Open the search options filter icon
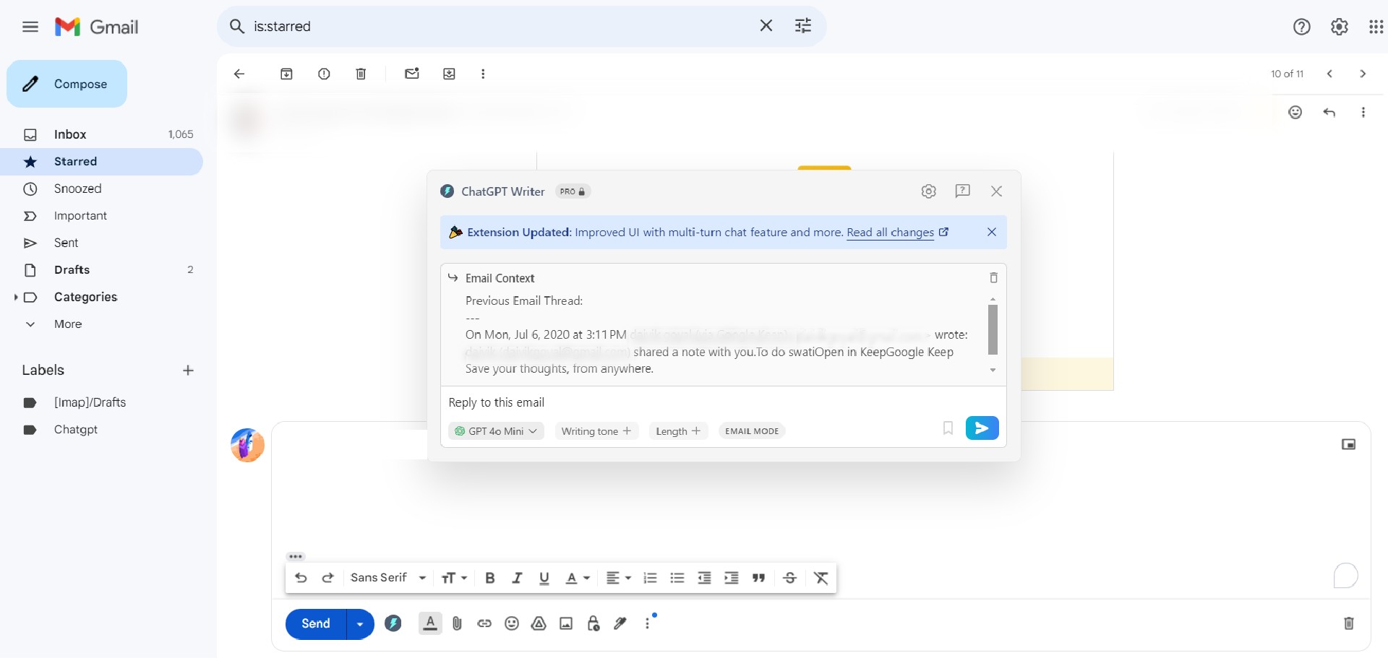Viewport: 1388px width, 658px height. click(x=803, y=26)
